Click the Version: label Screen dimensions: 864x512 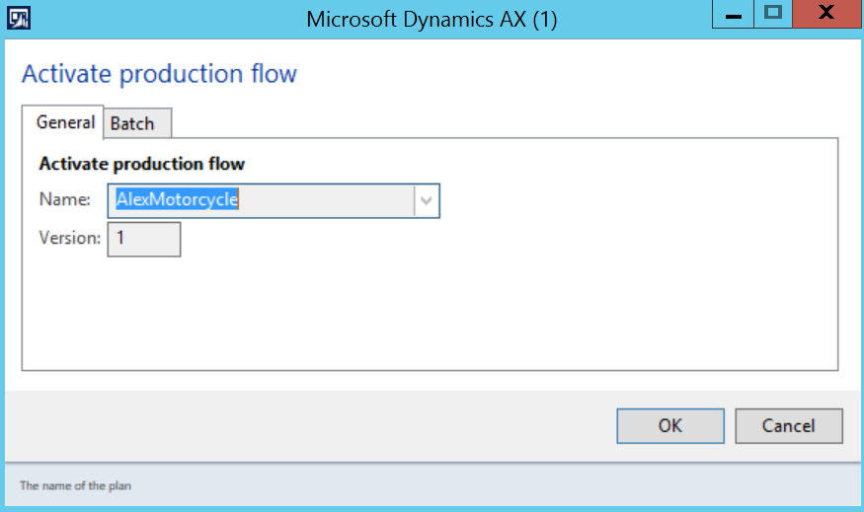[x=69, y=239]
